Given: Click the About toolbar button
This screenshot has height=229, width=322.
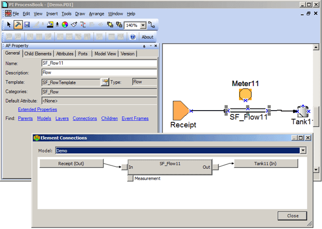Looking at the screenshot, I should point(147,37).
